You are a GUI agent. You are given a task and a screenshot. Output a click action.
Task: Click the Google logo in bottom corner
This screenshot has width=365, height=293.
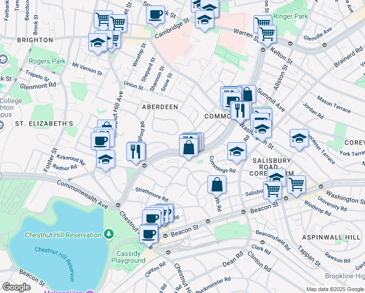[16, 287]
